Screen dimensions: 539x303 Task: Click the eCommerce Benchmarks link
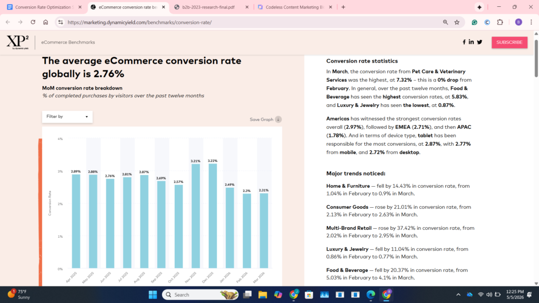[68, 42]
